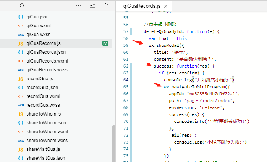Open shareToWhom.json from the explorer

pos(46,123)
